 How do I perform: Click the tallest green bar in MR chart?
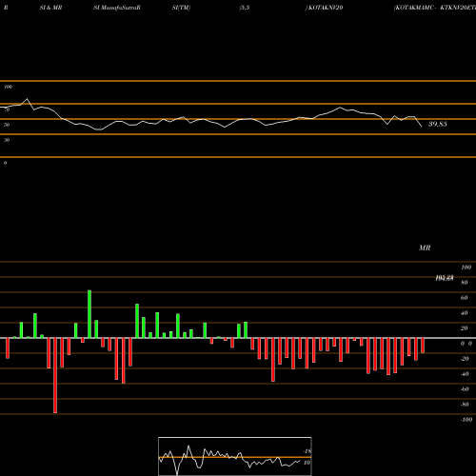(x=89, y=314)
